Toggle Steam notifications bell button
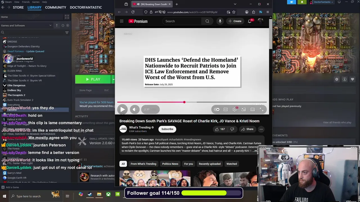The width and height of the screenshot is (360, 202). (302, 2)
